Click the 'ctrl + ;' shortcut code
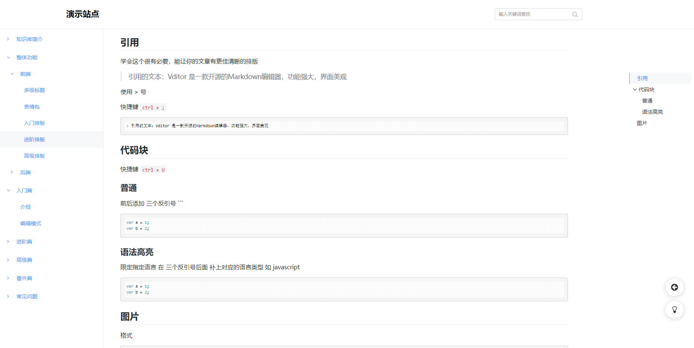Image resolution: width=694 pixels, height=348 pixels. click(153, 107)
